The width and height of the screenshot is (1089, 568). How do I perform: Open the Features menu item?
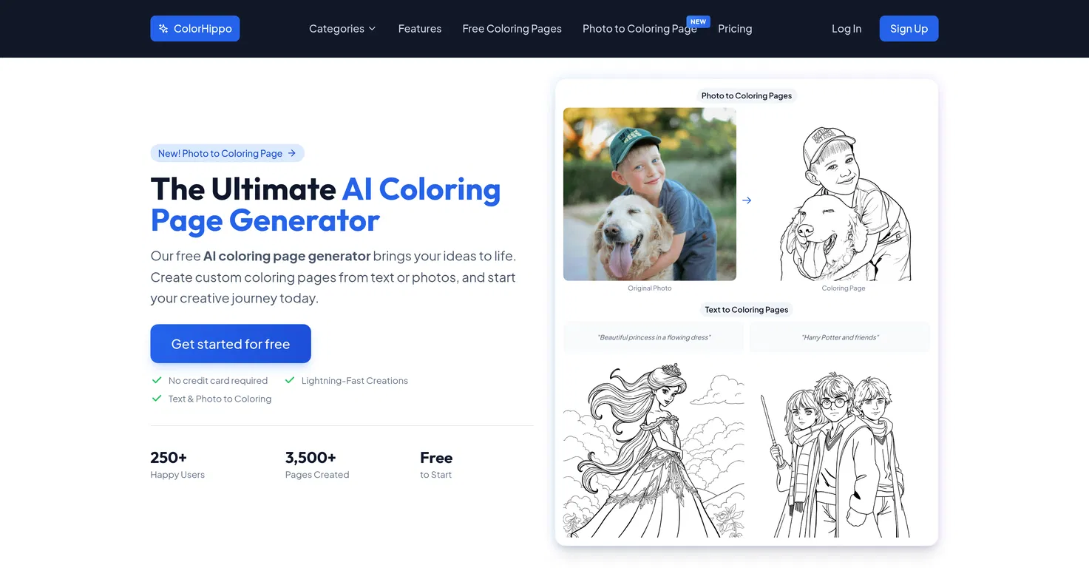click(419, 29)
